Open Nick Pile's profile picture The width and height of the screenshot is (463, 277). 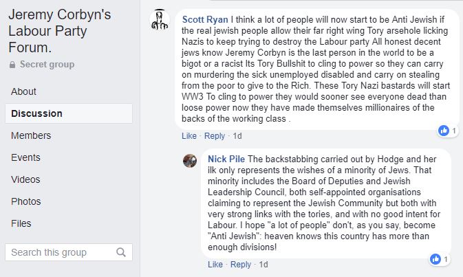coord(190,161)
